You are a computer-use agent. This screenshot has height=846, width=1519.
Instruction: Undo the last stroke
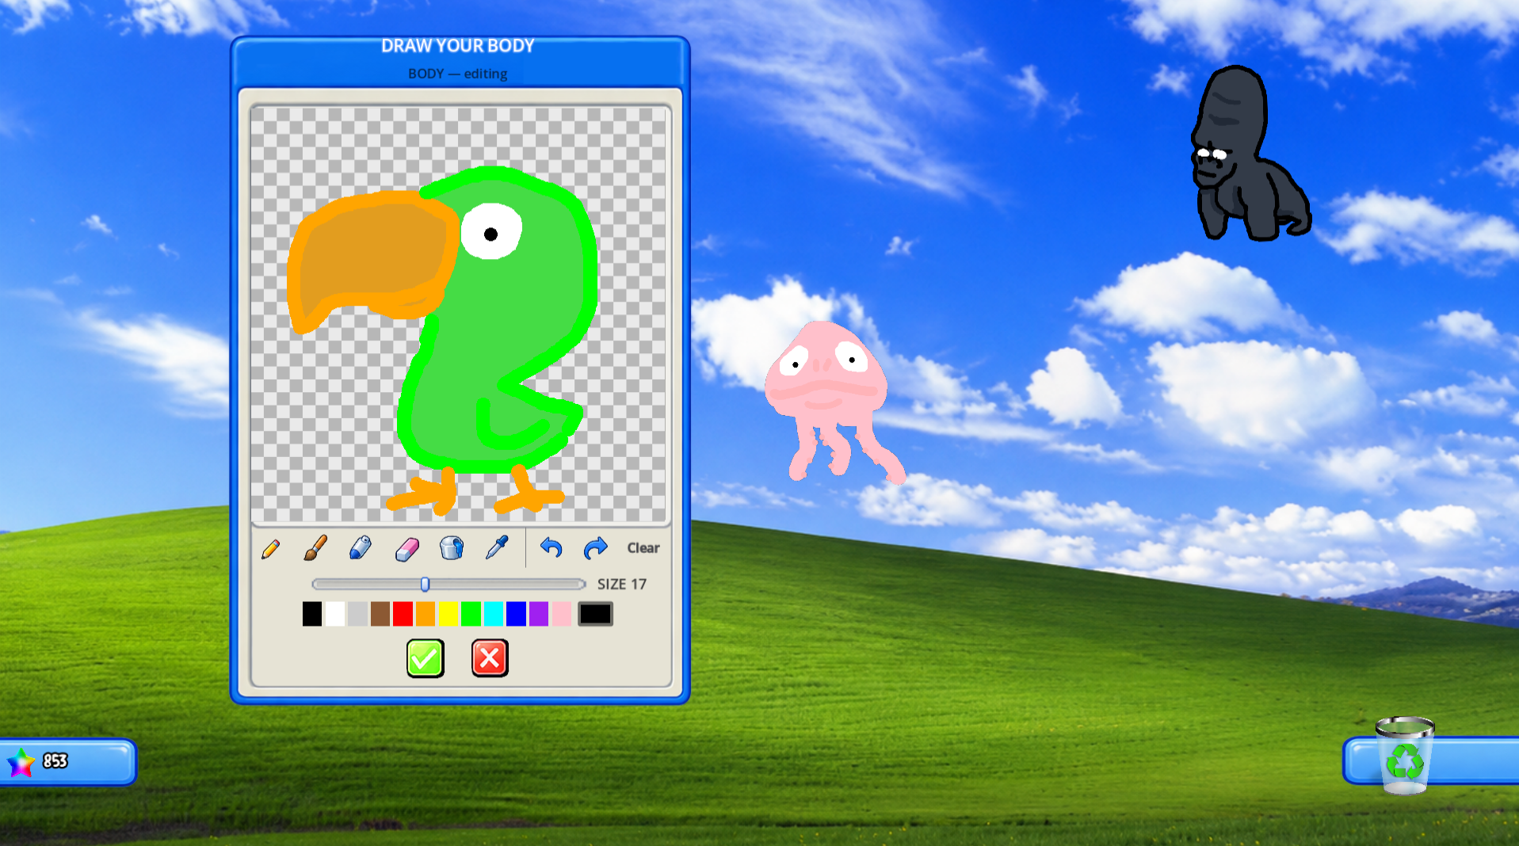tap(551, 547)
